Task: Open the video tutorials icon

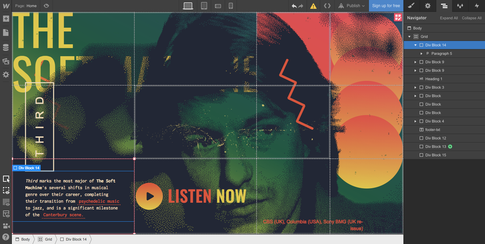Action: click(6, 226)
